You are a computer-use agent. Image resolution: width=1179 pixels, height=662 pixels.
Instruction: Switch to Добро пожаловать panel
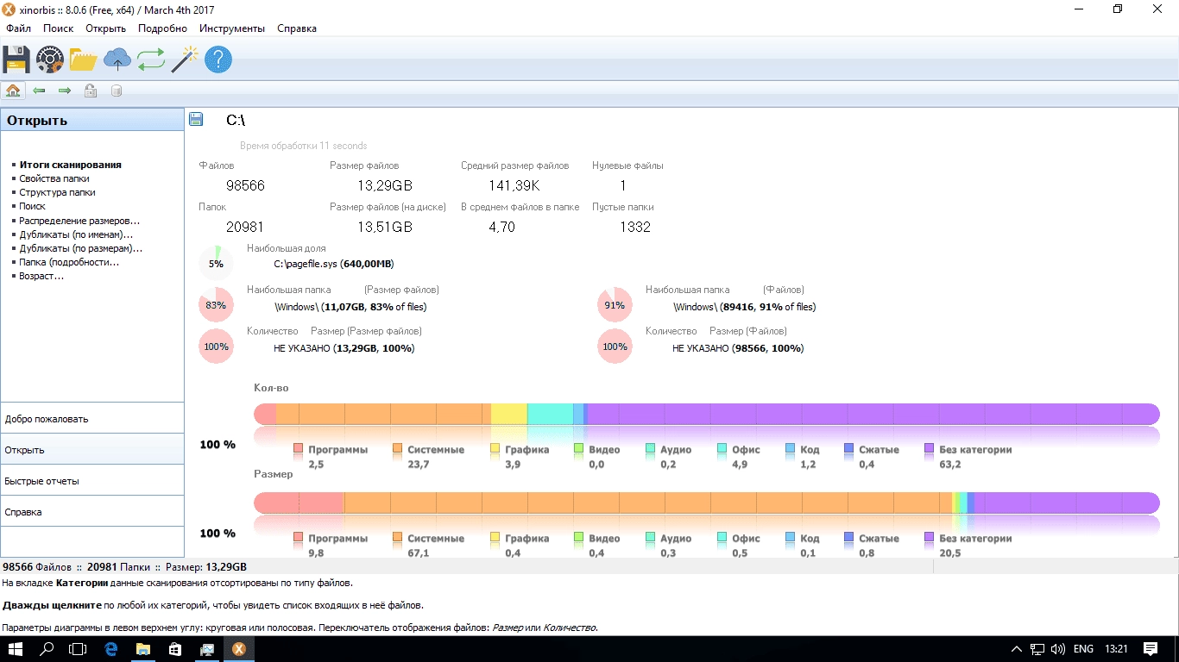[92, 418]
